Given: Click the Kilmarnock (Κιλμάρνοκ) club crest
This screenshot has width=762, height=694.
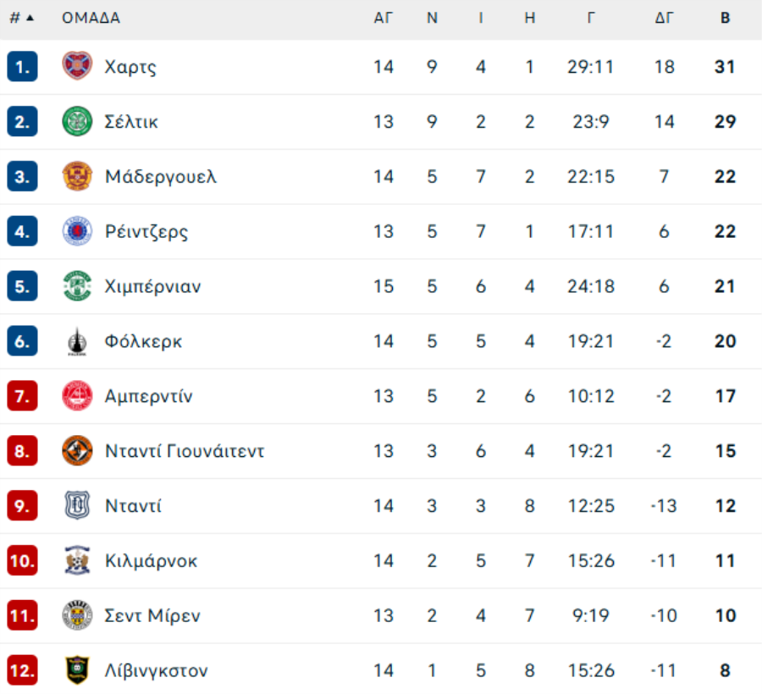Looking at the screenshot, I should [x=77, y=560].
